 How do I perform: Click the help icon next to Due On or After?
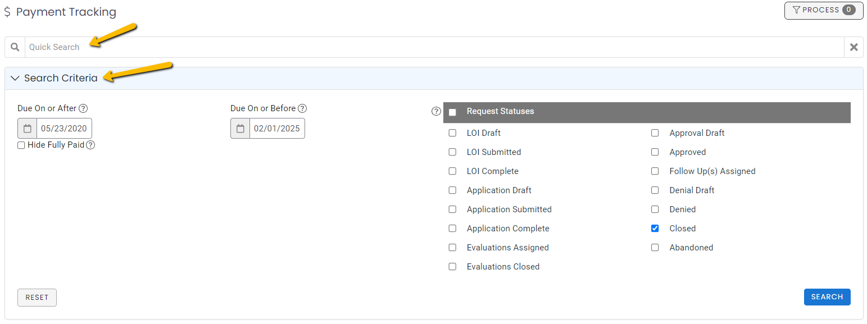pyautogui.click(x=83, y=108)
